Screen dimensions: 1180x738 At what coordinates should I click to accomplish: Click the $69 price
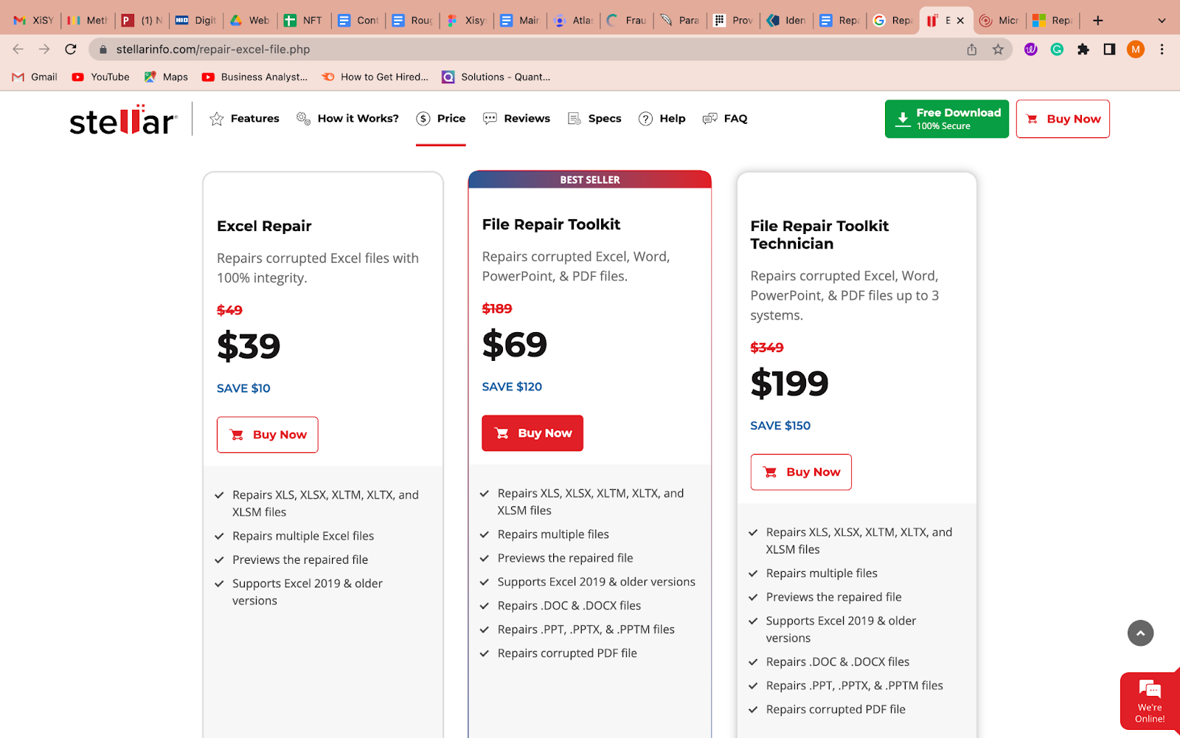(514, 345)
